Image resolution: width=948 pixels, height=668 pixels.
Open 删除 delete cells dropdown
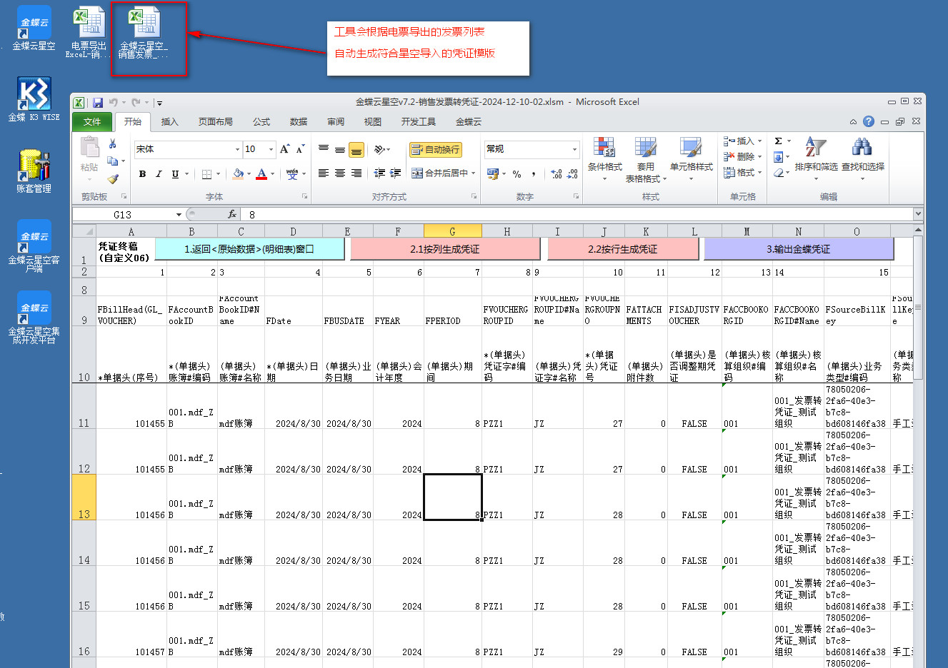(x=742, y=157)
